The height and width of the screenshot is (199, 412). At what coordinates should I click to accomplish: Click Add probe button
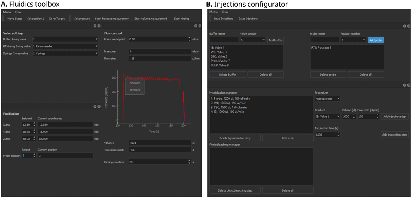point(376,40)
